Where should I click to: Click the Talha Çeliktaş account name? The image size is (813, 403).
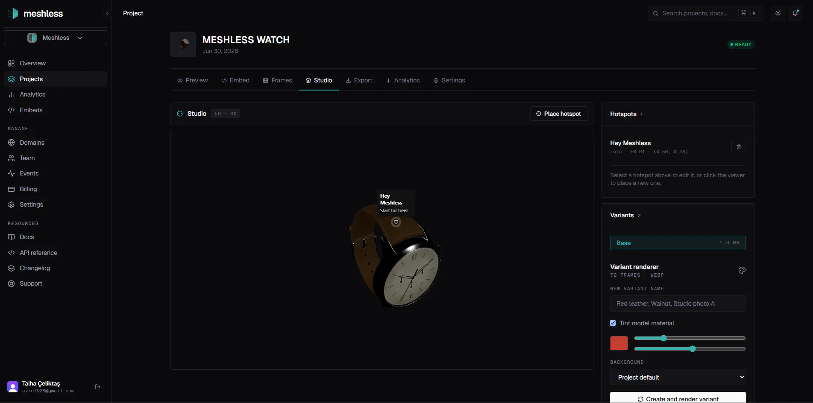point(41,383)
